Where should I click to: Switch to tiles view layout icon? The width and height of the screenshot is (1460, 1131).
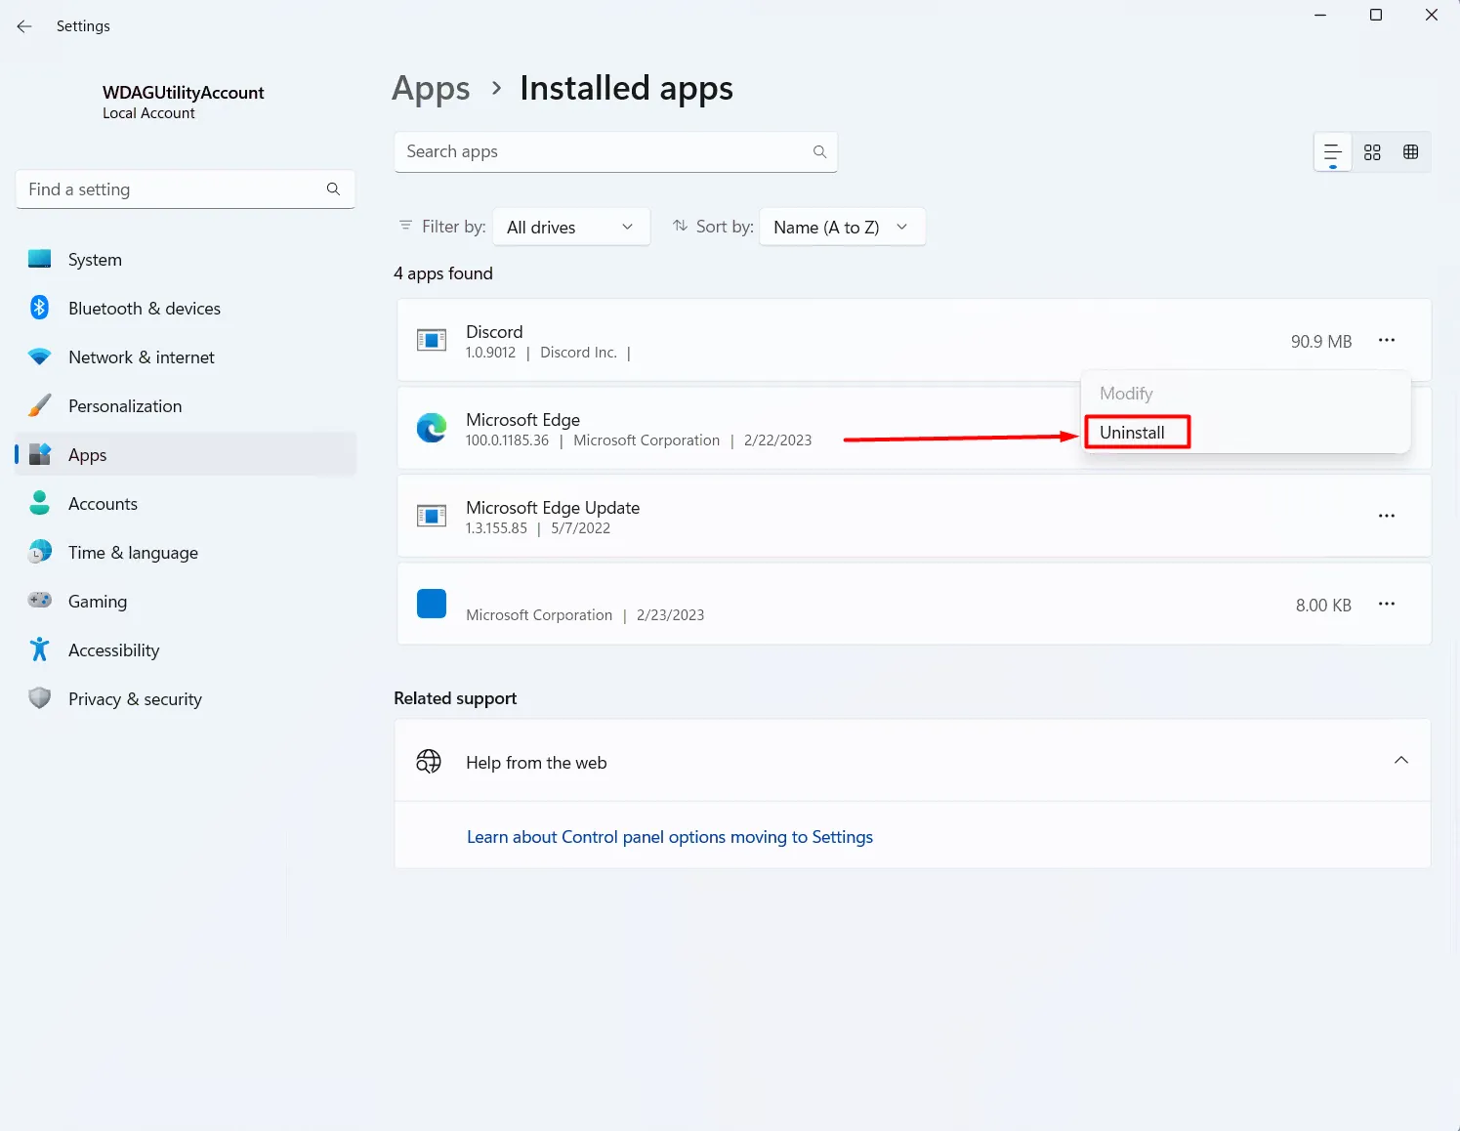click(1410, 152)
